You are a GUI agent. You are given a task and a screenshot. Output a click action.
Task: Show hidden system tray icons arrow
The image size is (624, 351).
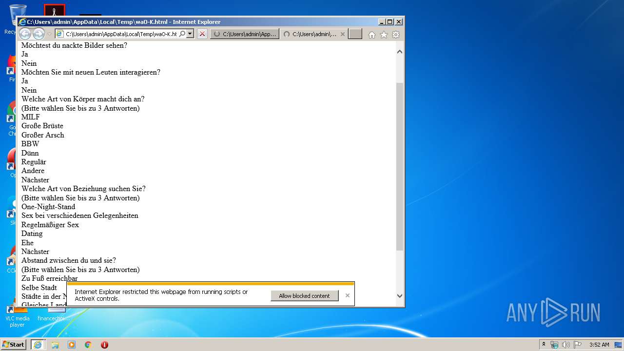click(544, 345)
